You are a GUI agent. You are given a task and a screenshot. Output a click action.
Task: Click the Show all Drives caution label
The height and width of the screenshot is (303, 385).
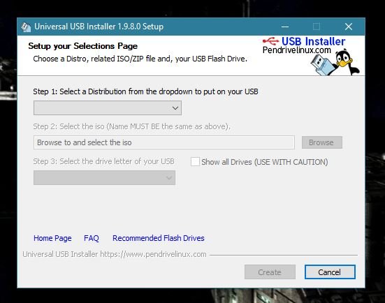click(265, 162)
